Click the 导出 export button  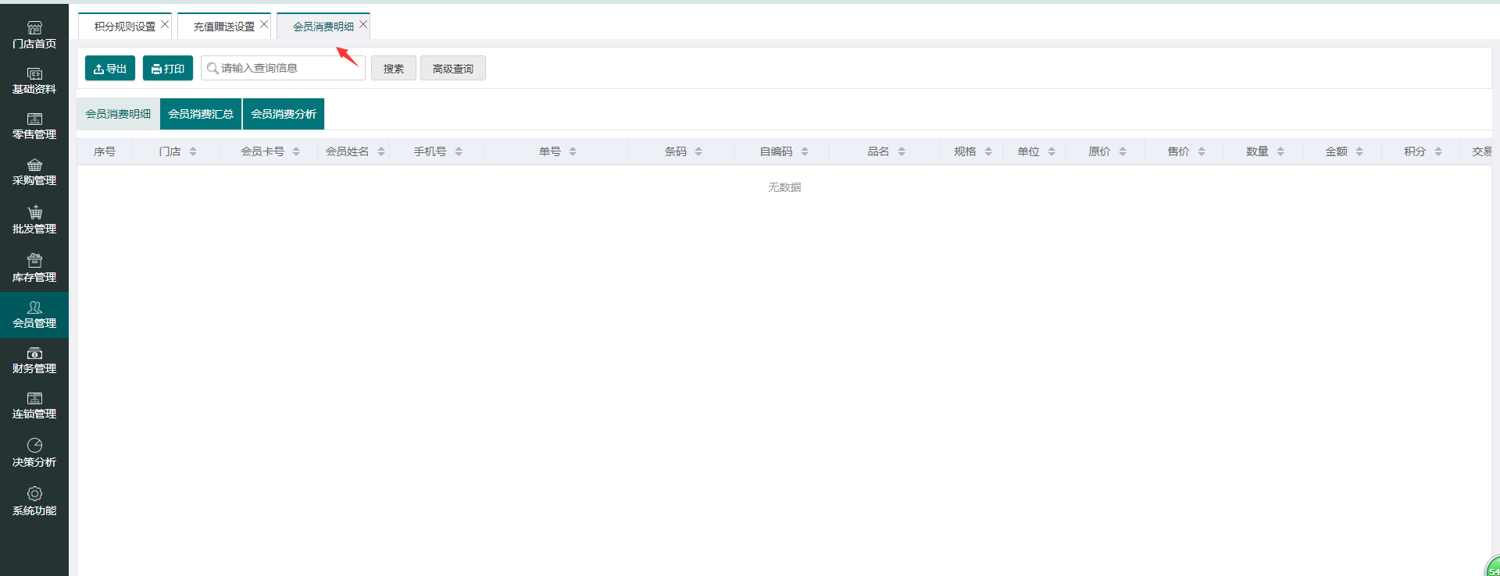[x=110, y=69]
